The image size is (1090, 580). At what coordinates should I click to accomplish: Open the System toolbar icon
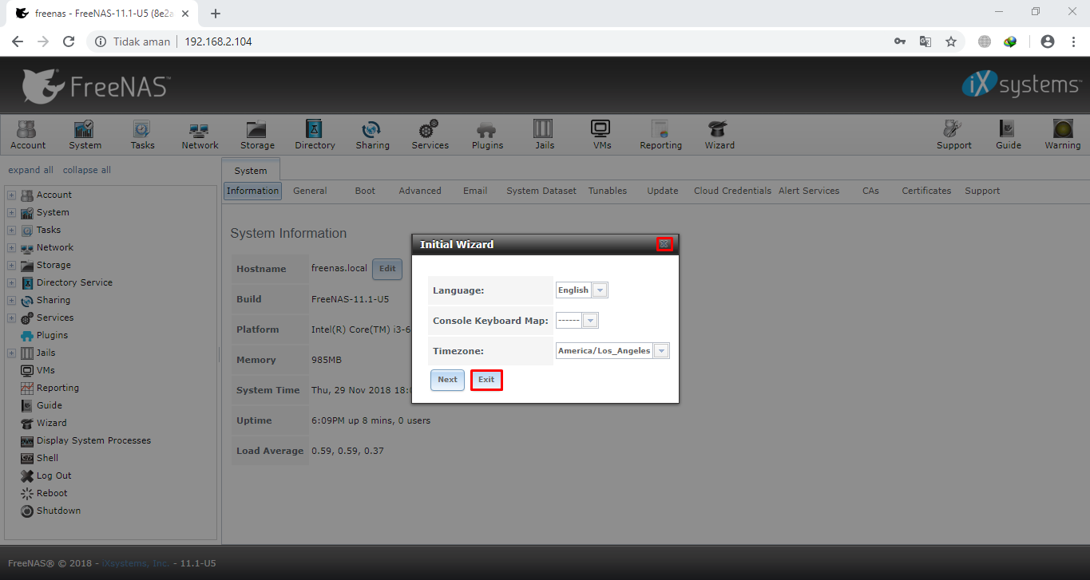85,135
